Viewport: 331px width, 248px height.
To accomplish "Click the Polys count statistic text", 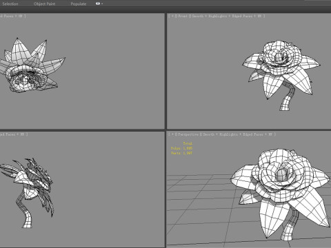I will pos(181,148).
